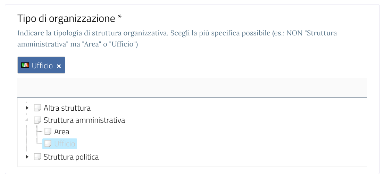The image size is (385, 179).
Task: Expand the Struttura politica tree node arrow
Action: point(27,157)
